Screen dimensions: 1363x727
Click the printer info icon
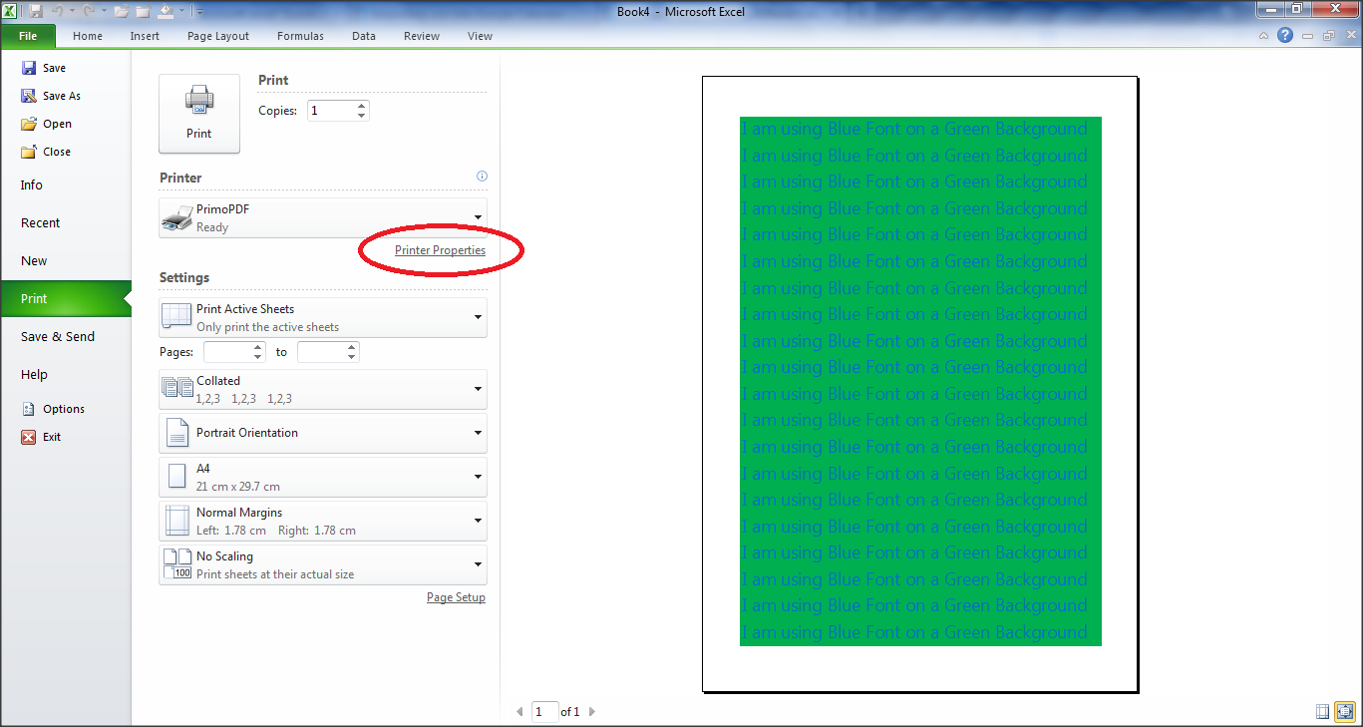click(482, 177)
